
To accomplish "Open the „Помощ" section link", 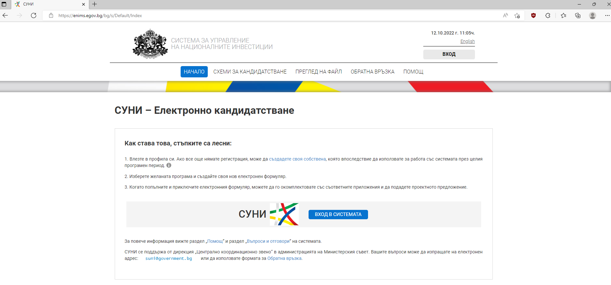I will coord(215,241).
